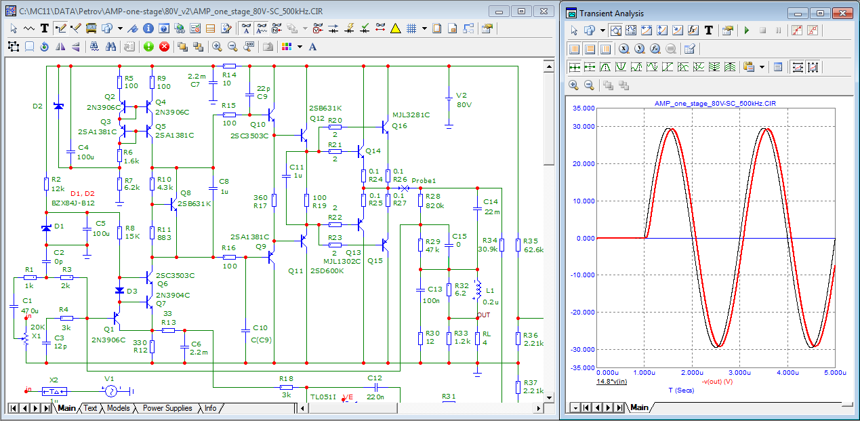The height and width of the screenshot is (421, 860).
Task: Open the grid options dropdown arrow
Action: click(424, 28)
